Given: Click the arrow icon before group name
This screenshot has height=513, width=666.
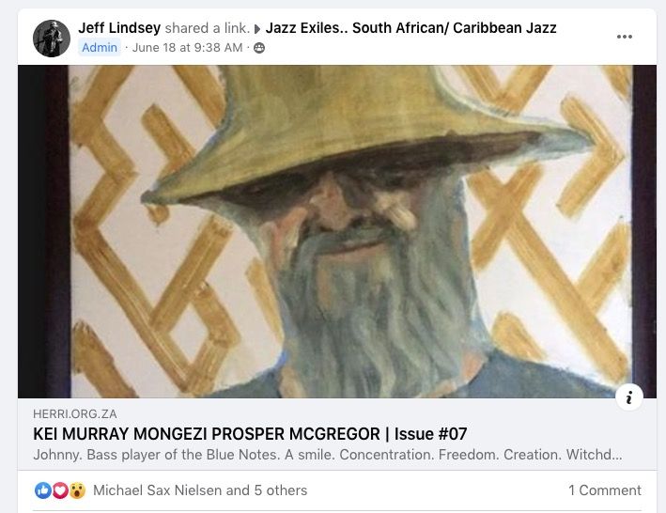Looking at the screenshot, I should coord(257,29).
